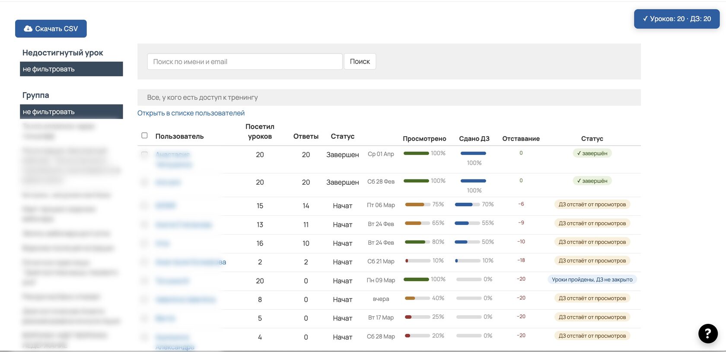Select не фильтровать under Недостигнутый урок

(x=71, y=69)
